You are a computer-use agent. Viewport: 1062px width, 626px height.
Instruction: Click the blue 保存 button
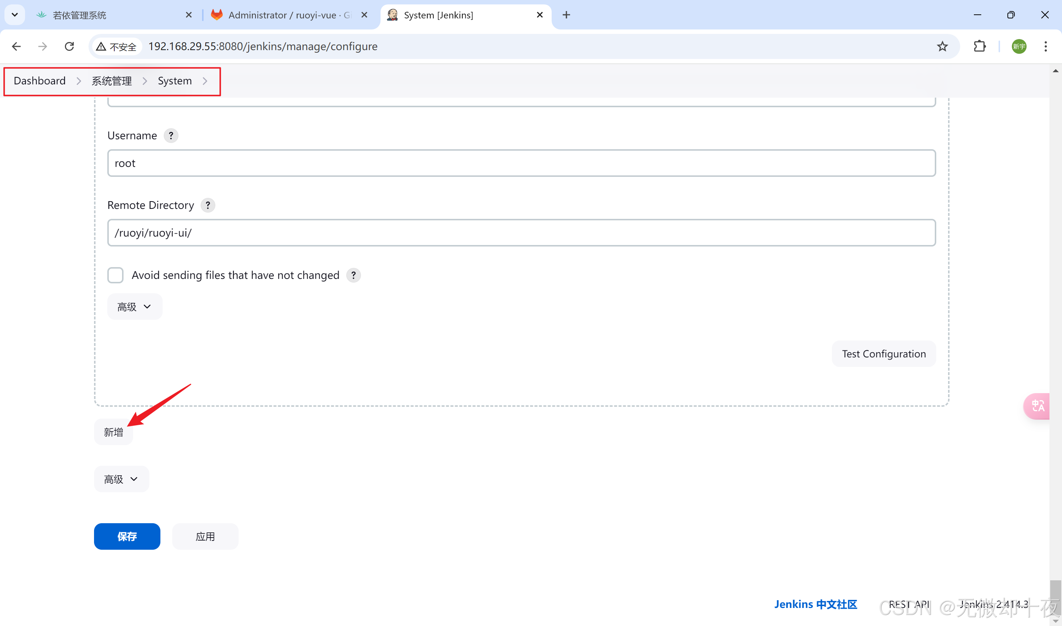point(127,536)
